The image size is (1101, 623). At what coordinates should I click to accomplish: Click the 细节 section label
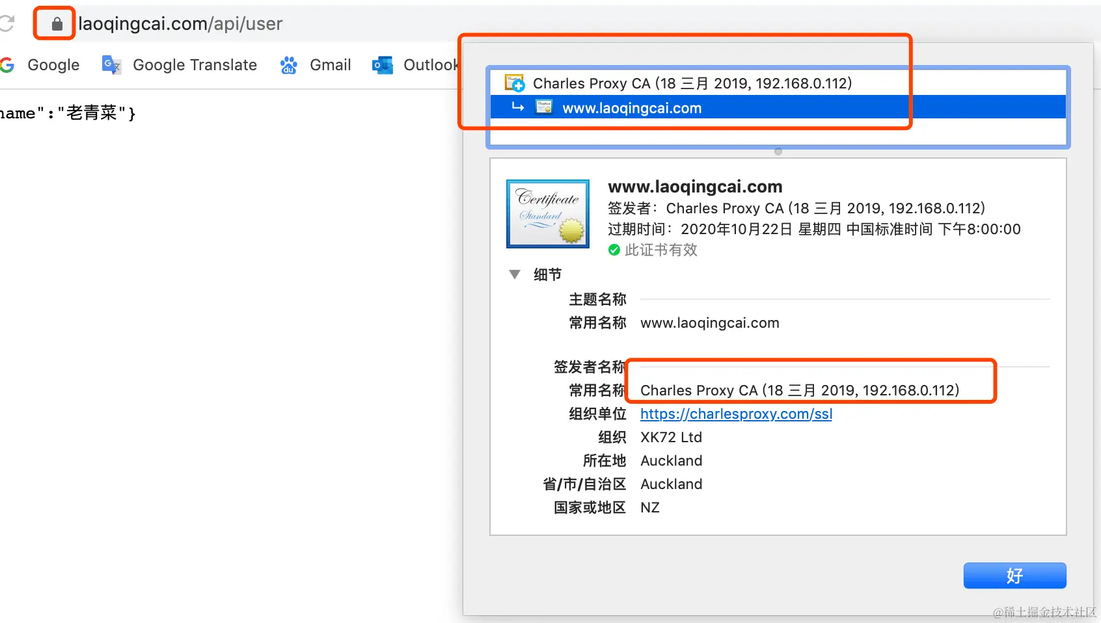click(x=547, y=274)
